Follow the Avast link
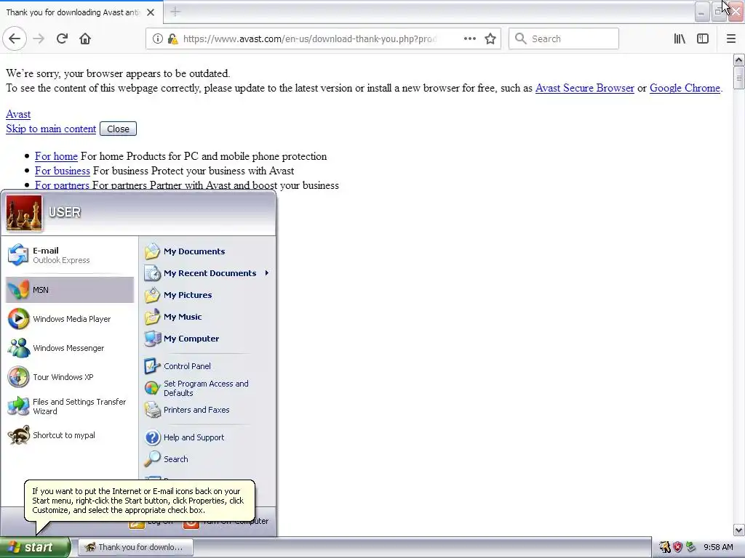The height and width of the screenshot is (558, 745). point(18,114)
